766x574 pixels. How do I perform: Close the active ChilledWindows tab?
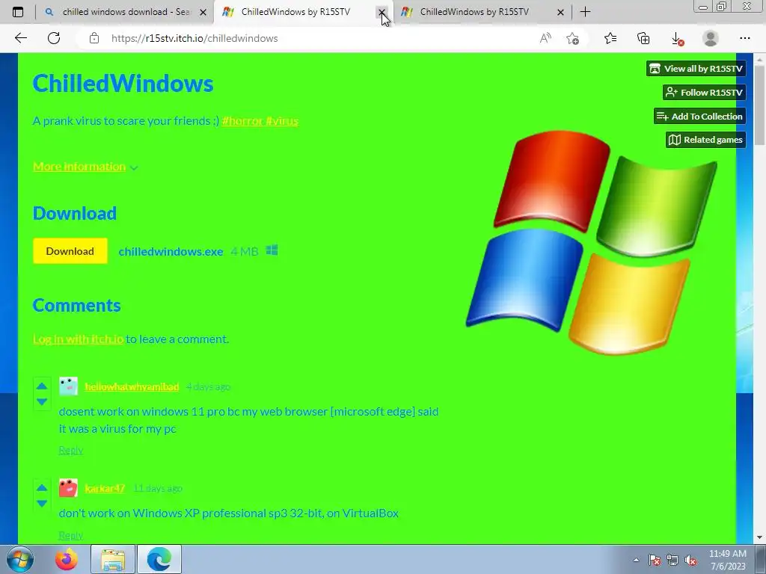pos(382,12)
